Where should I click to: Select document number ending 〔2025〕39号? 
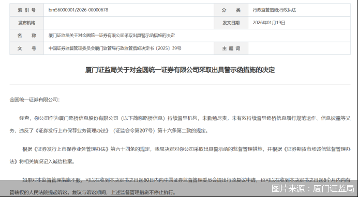[115, 48]
